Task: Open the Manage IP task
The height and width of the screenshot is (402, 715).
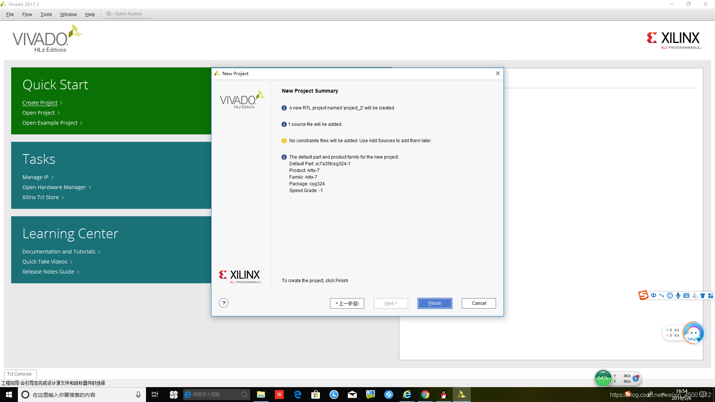Action: click(x=35, y=177)
